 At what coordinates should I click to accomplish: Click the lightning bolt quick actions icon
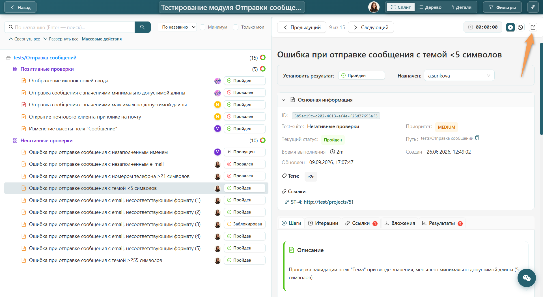pos(533,7)
